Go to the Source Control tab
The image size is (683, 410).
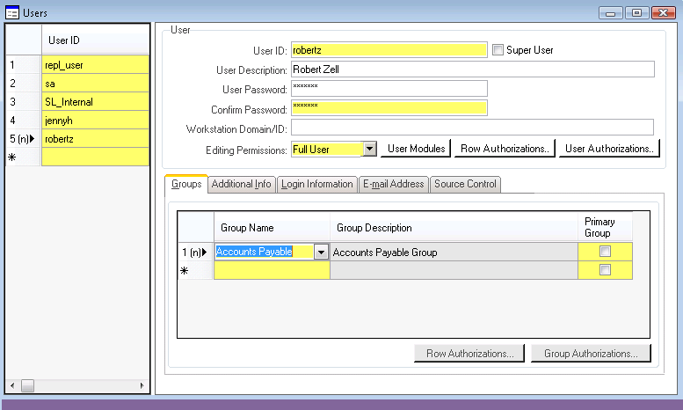[465, 184]
